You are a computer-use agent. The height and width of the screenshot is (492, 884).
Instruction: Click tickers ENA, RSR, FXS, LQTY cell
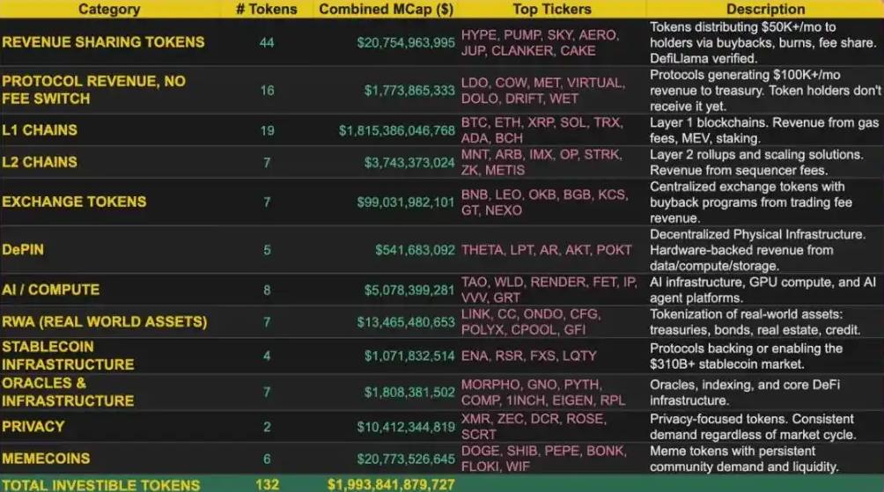coord(529,356)
